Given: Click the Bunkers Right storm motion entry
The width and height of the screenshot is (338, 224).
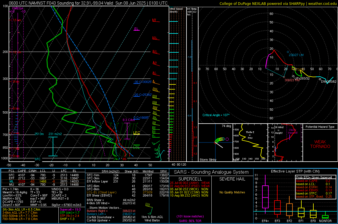Looking at the screenshot, I should pyautogui.click(x=111, y=211).
